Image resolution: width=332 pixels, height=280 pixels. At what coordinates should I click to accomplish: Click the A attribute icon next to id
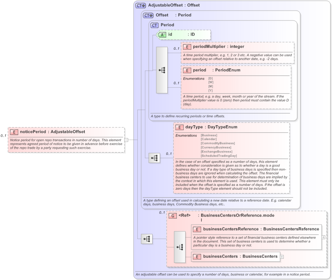point(162,35)
